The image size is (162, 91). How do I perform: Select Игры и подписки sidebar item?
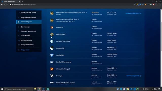click(29, 22)
